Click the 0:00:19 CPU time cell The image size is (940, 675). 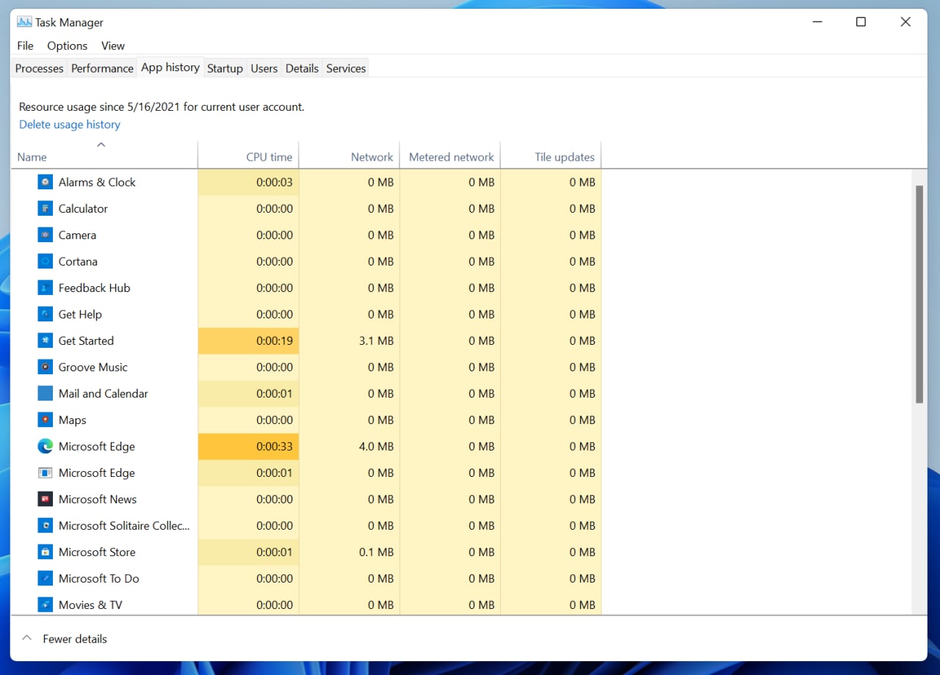click(248, 340)
